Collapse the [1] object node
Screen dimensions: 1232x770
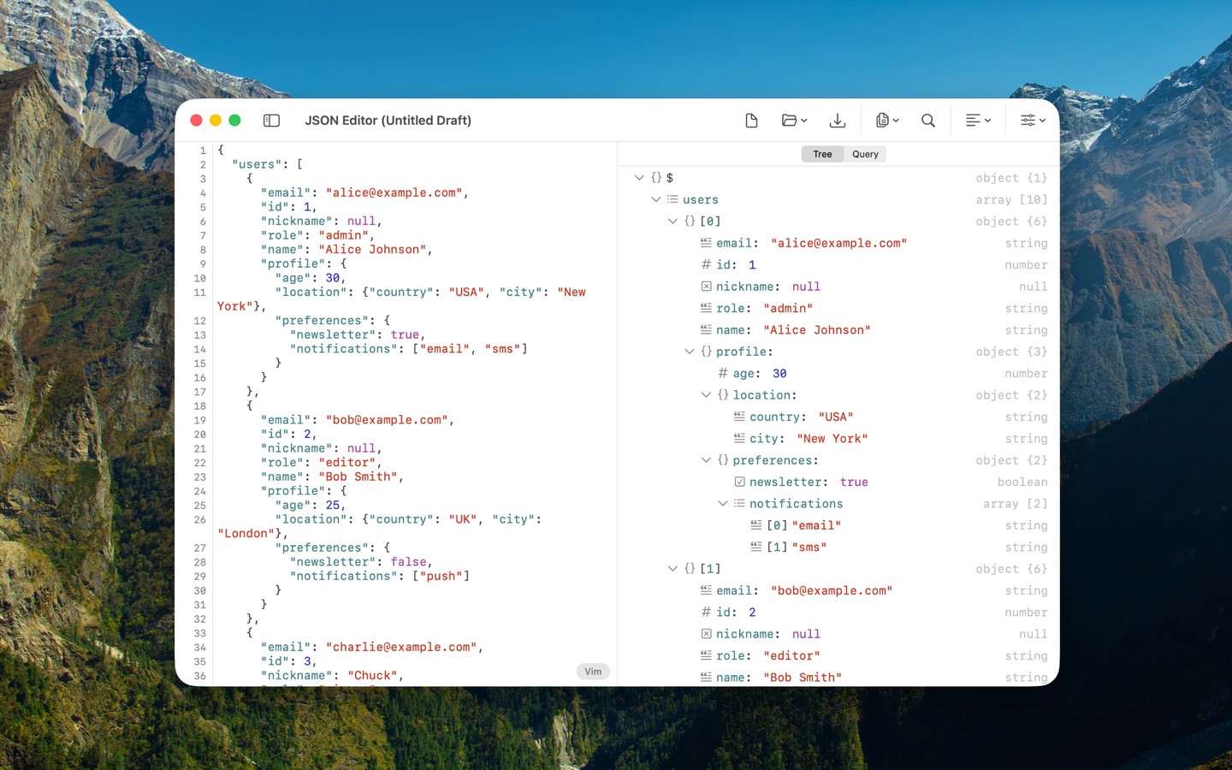tap(672, 569)
